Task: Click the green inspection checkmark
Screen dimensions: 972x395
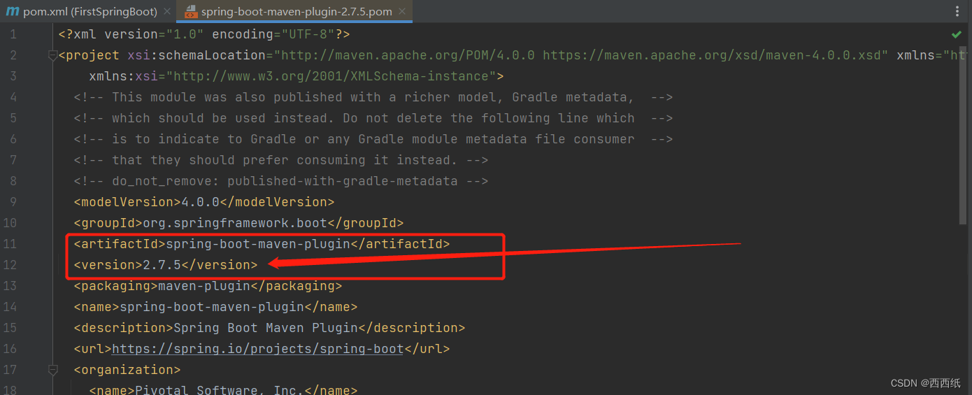Action: pos(957,34)
